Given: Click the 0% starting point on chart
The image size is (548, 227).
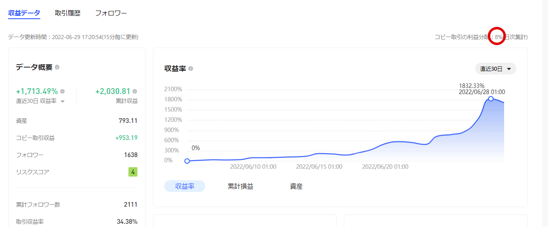Looking at the screenshot, I should tap(187, 161).
